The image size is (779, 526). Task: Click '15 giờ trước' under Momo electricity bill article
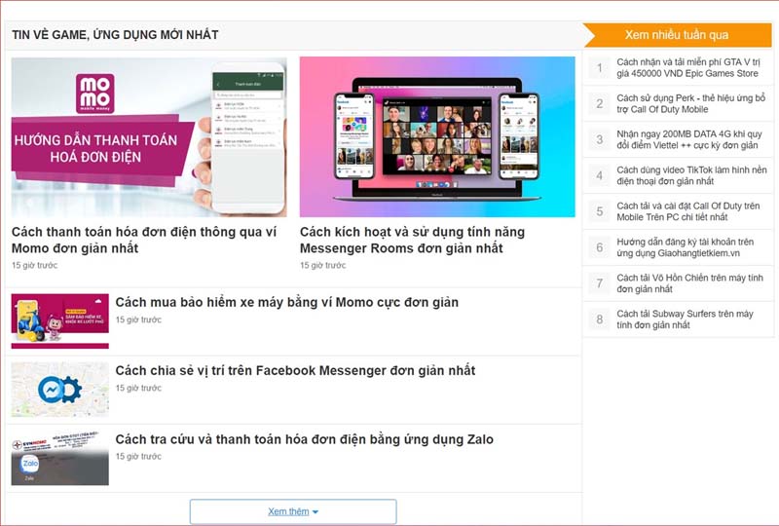pos(35,266)
